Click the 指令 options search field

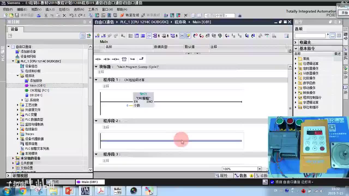pos(310,35)
